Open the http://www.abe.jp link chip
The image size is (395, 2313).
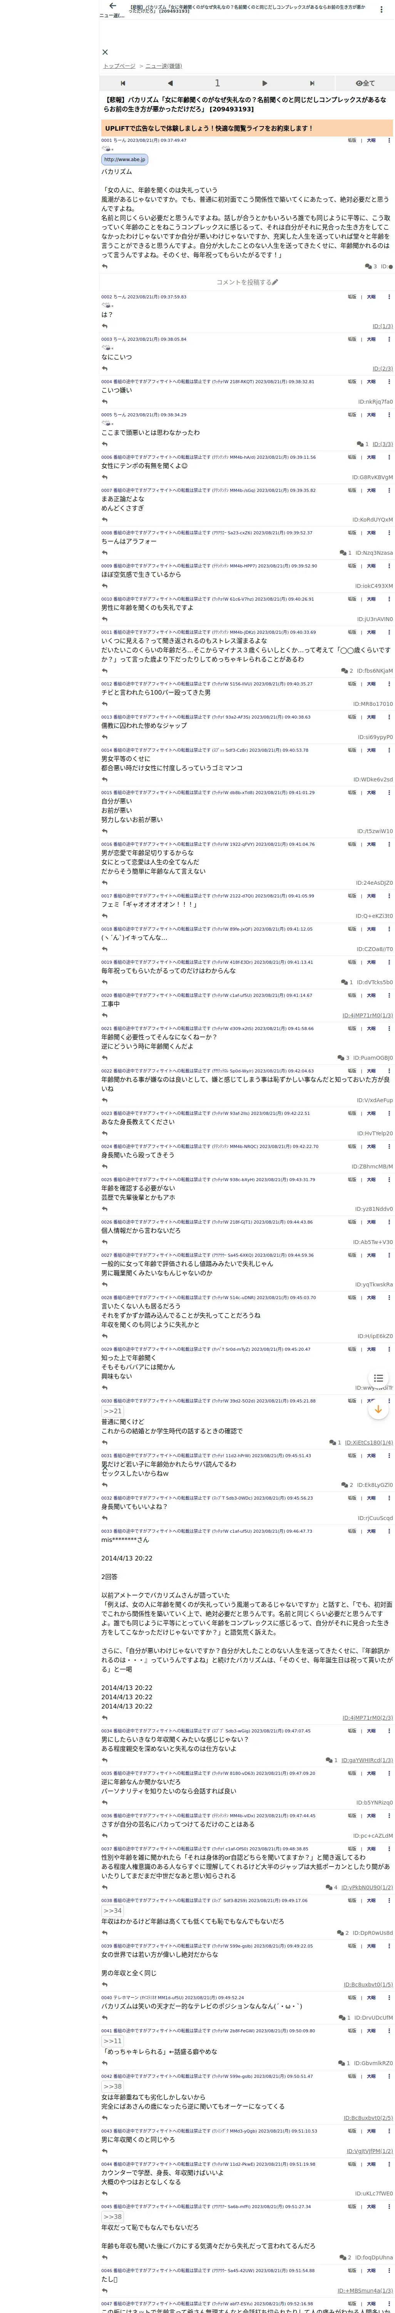(x=125, y=160)
